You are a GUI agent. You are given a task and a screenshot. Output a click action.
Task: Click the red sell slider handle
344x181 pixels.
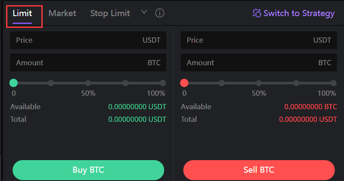click(184, 83)
